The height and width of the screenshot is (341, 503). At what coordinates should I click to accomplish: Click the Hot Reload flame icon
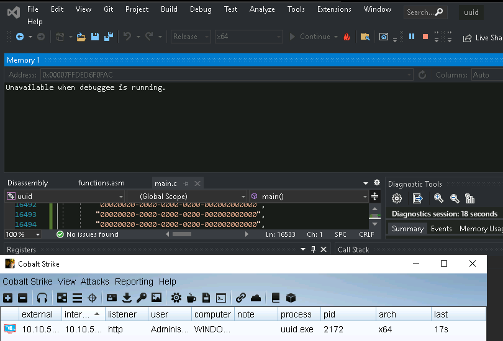(x=347, y=37)
